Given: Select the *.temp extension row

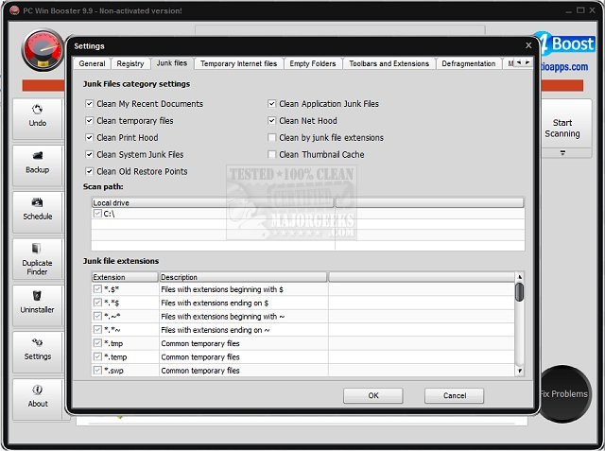Looking at the screenshot, I should pos(303,356).
